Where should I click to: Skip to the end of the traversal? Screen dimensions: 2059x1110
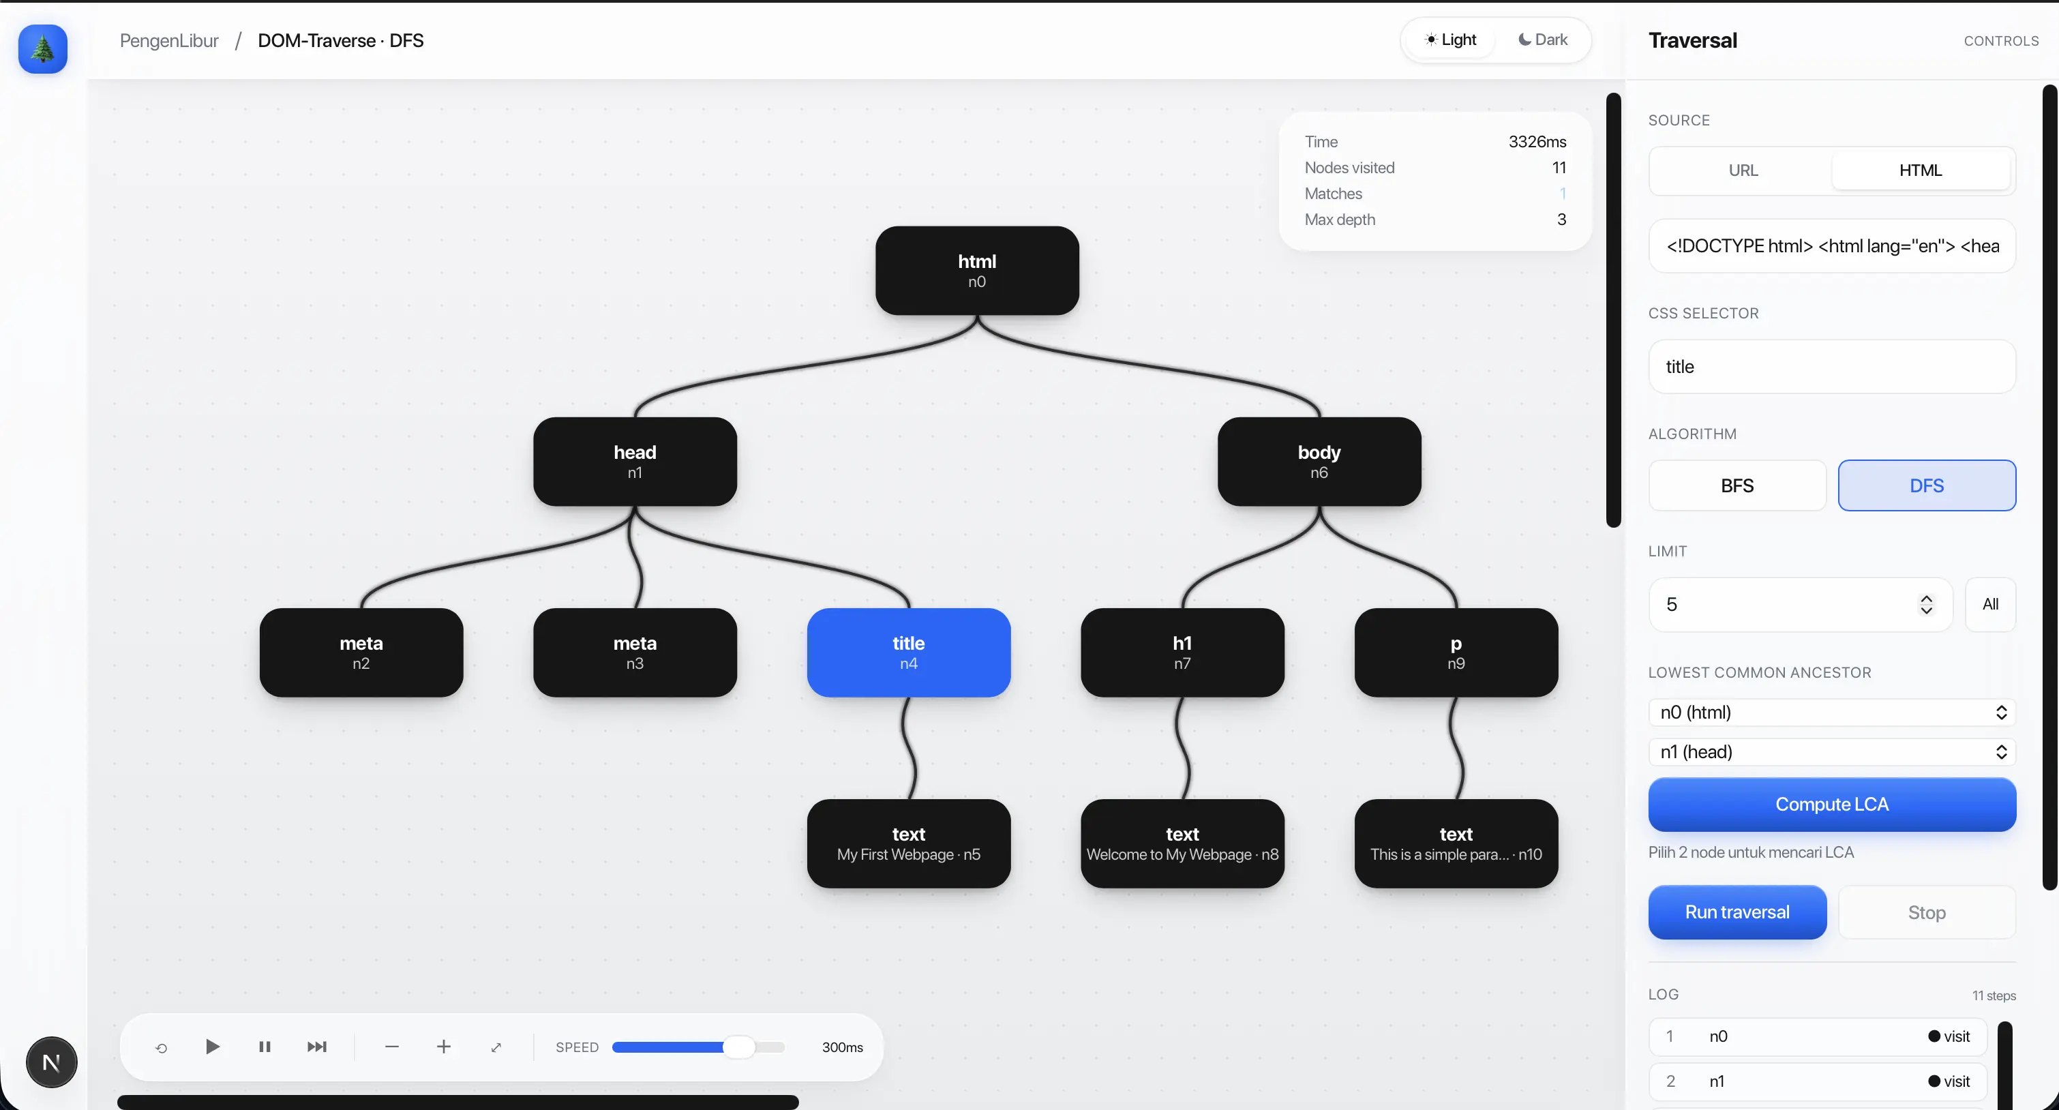[x=316, y=1047]
